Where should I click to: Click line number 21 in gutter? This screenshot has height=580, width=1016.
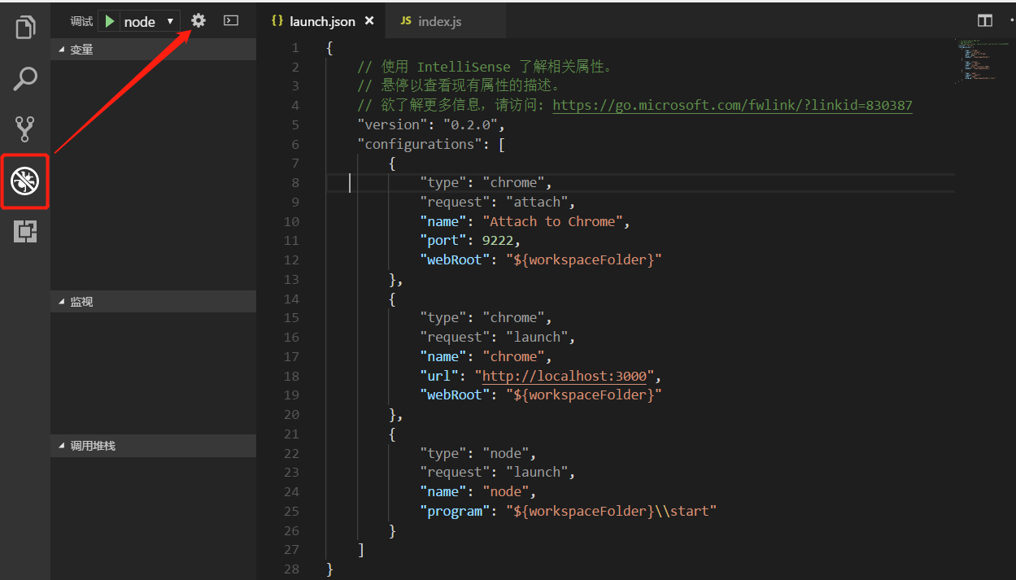(x=291, y=434)
